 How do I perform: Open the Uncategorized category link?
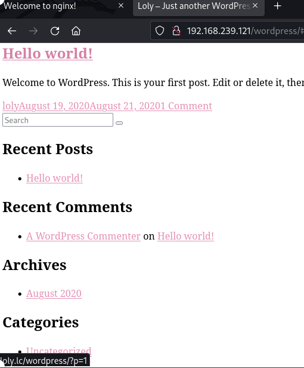pyautogui.click(x=59, y=350)
